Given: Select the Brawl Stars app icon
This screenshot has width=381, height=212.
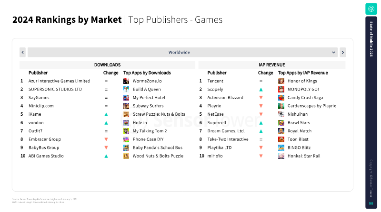Looking at the screenshot, I should coord(281,123).
